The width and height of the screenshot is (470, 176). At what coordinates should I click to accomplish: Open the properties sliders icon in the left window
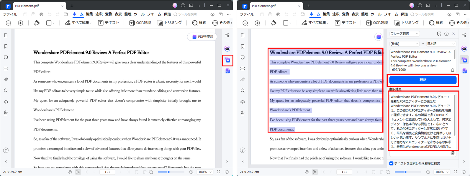(227, 35)
